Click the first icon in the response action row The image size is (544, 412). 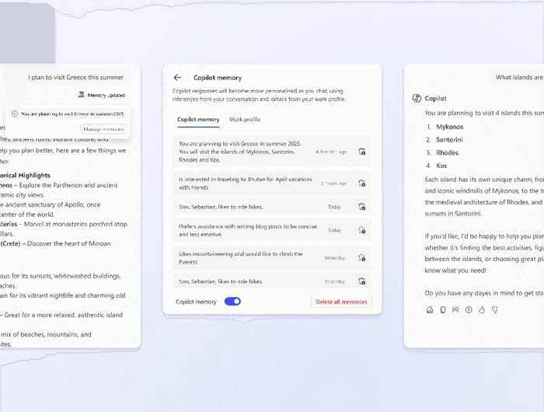pyautogui.click(x=430, y=309)
